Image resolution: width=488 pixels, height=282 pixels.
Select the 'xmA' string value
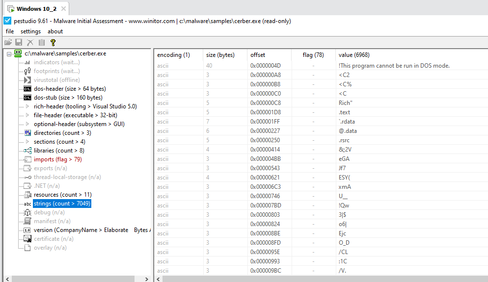coord(345,187)
